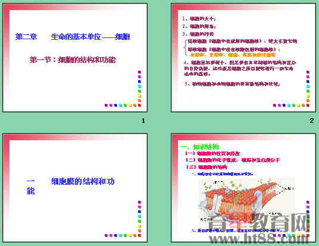
Task: Click the red square in slide 1's corner decoration
Action: (x=139, y=105)
